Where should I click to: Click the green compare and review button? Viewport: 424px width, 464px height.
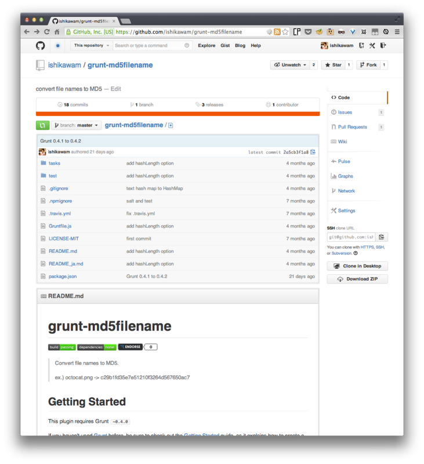coord(42,125)
